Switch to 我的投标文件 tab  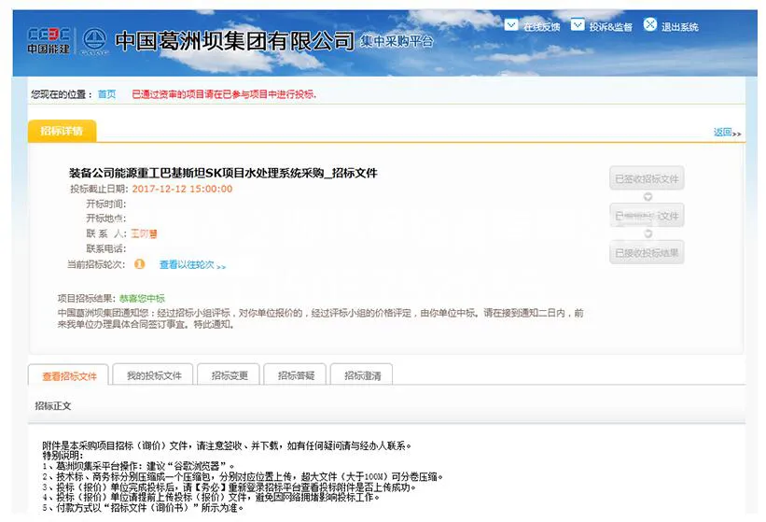154,375
